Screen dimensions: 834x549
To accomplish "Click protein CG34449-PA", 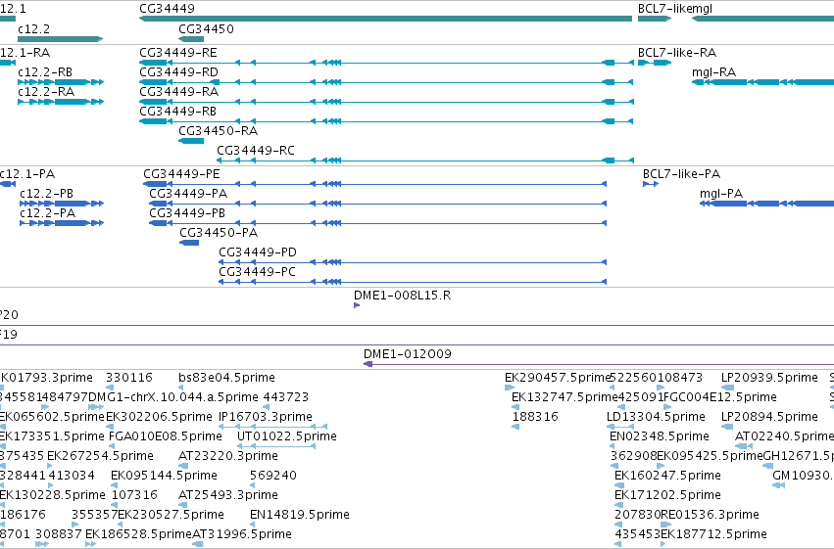I will (x=188, y=194).
